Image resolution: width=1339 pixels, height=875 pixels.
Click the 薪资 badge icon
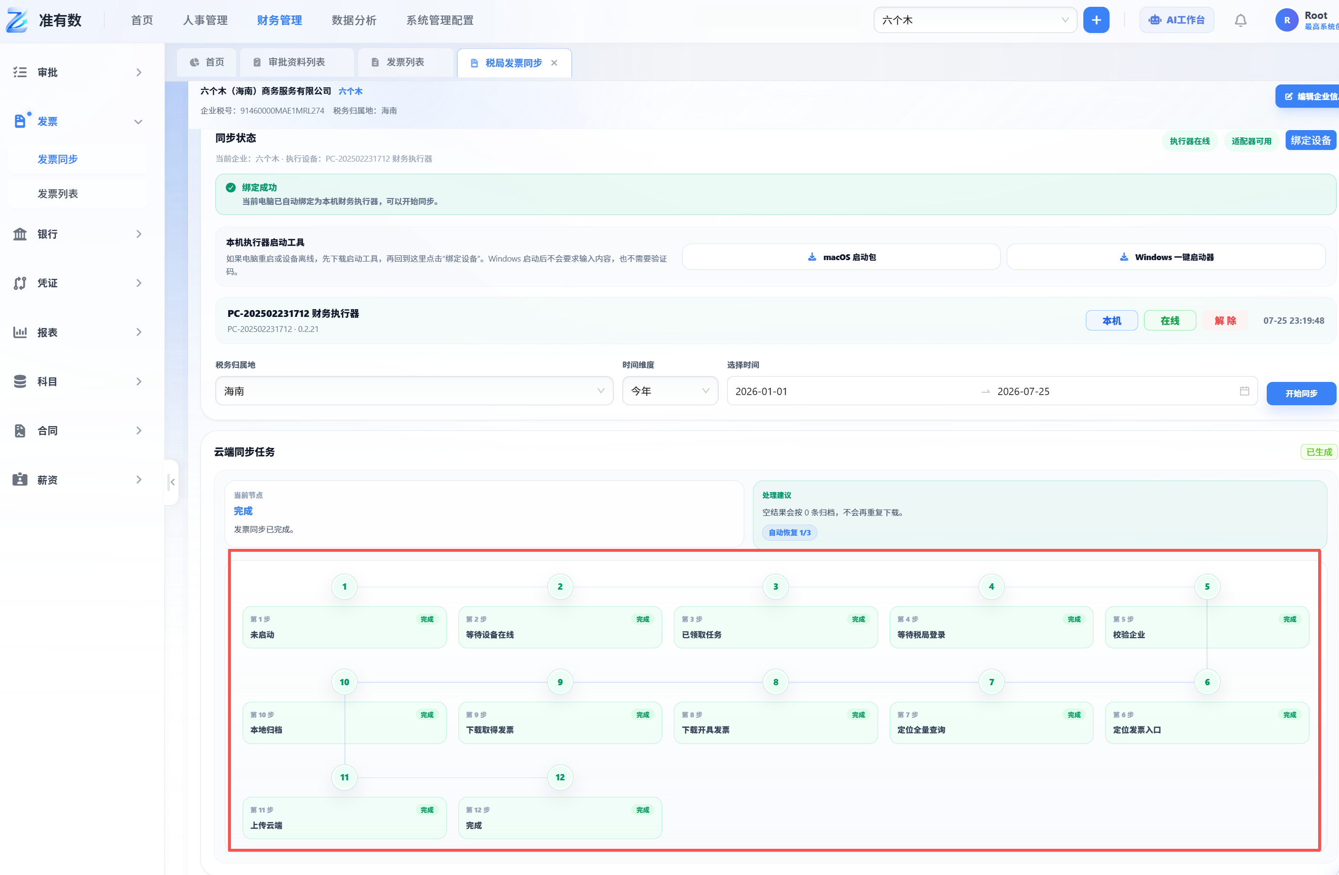click(x=20, y=479)
